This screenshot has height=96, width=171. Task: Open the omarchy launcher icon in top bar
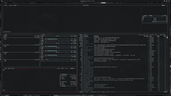pyautogui.click(x=2, y=1)
